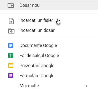Click the highlighted Dosar nou row background
This screenshot has height=95, width=98.
pyautogui.click(x=49, y=5)
